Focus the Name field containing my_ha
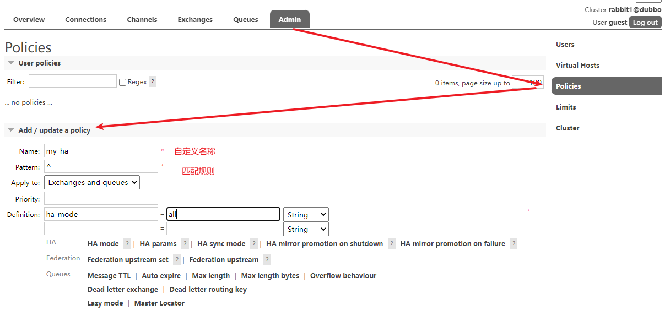 click(x=101, y=151)
